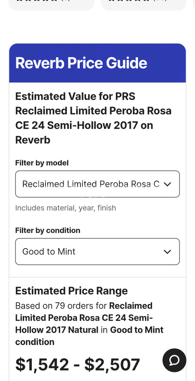The image size is (195, 381).
Task: Click the star rating on right card
Action: (x=129, y=0)
